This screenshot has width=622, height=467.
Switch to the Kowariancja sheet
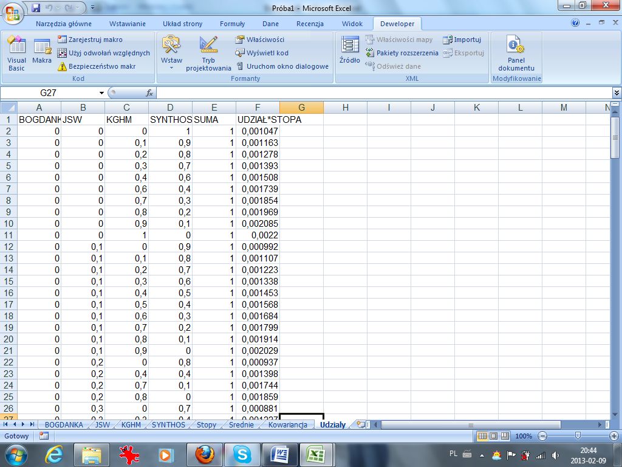(x=287, y=424)
